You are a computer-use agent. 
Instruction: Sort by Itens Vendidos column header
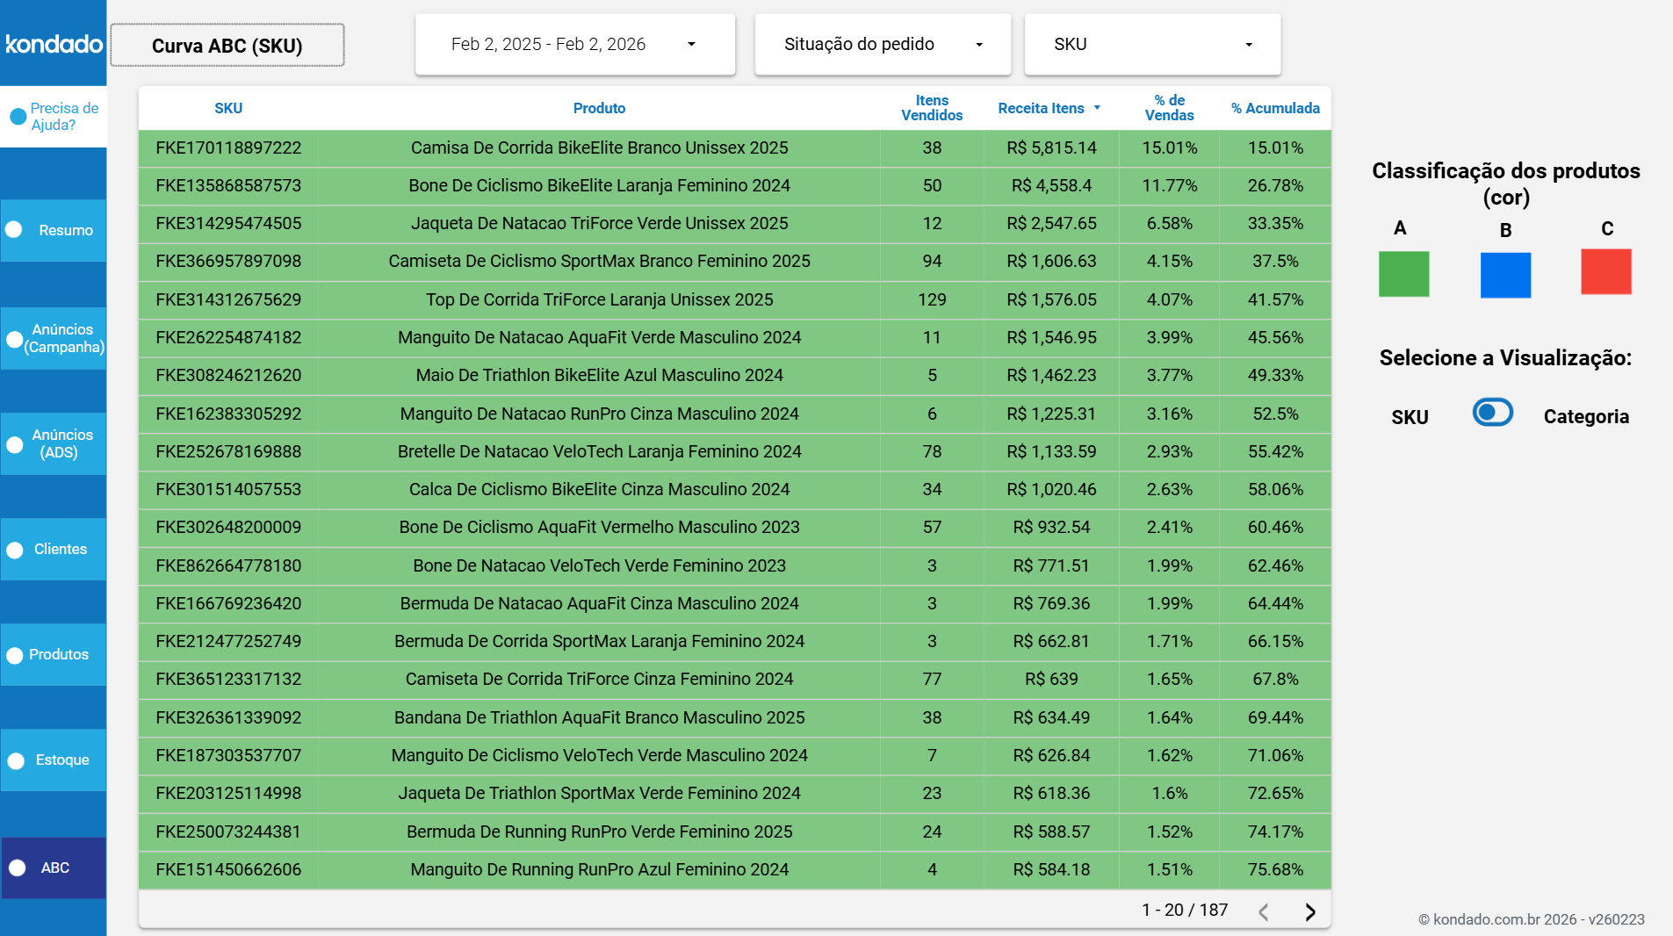931,108
